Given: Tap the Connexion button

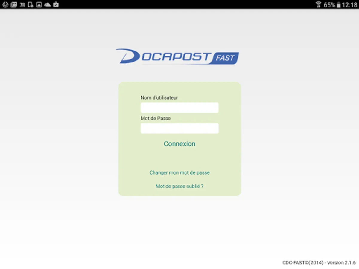Looking at the screenshot, I should [180, 144].
